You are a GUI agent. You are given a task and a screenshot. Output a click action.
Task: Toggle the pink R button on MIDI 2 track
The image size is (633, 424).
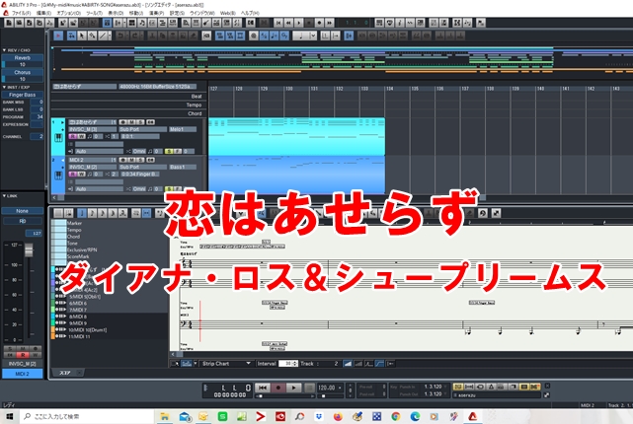coord(73,175)
